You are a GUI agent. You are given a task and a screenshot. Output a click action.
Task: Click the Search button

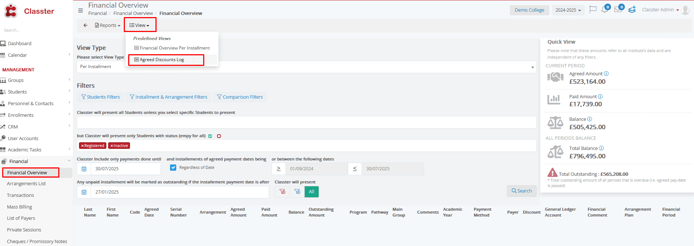click(x=521, y=191)
